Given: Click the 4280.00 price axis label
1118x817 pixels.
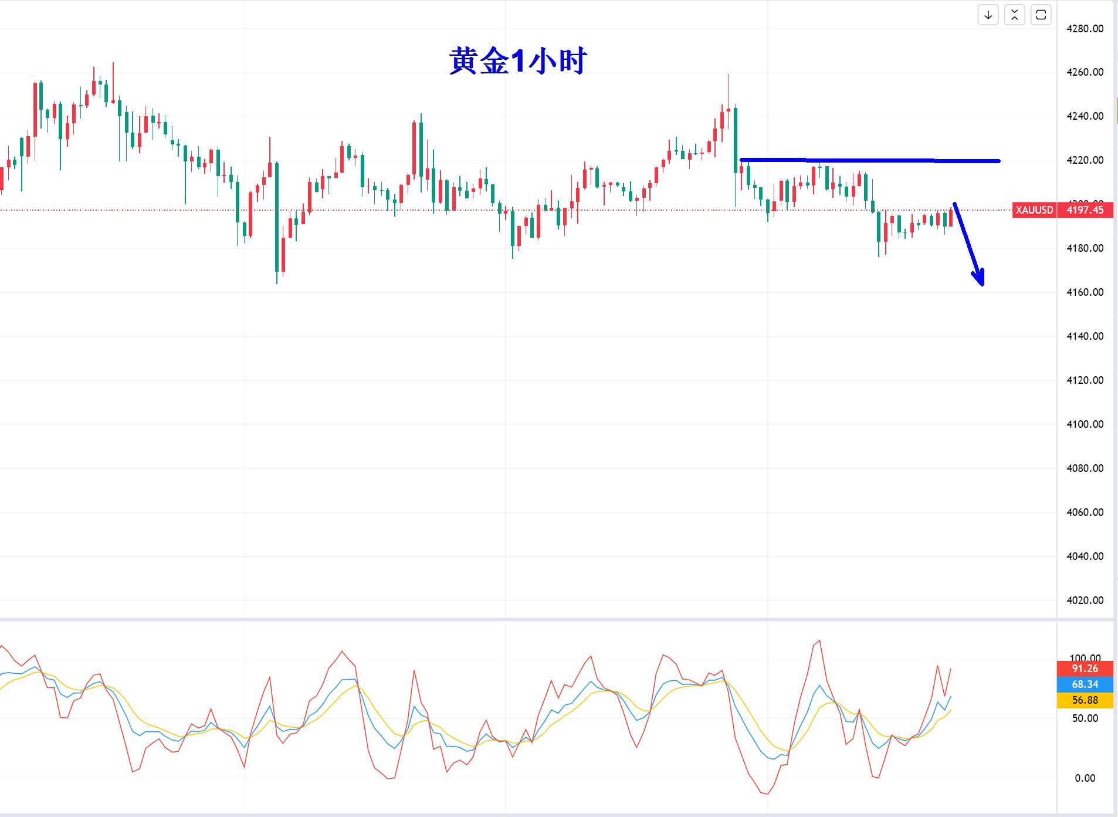Looking at the screenshot, I should (1085, 29).
